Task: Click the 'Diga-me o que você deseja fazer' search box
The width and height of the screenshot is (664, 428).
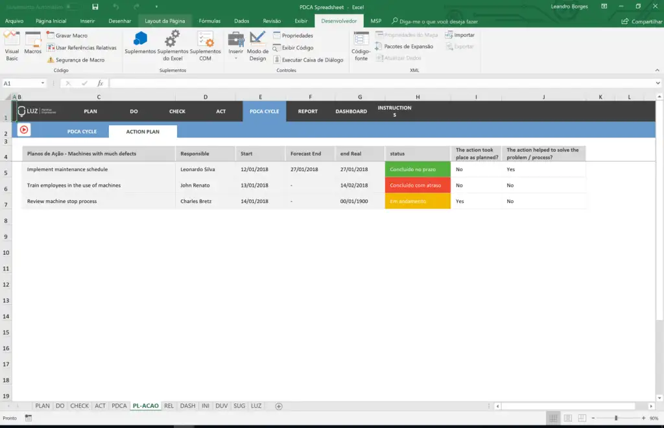Action: 435,21
